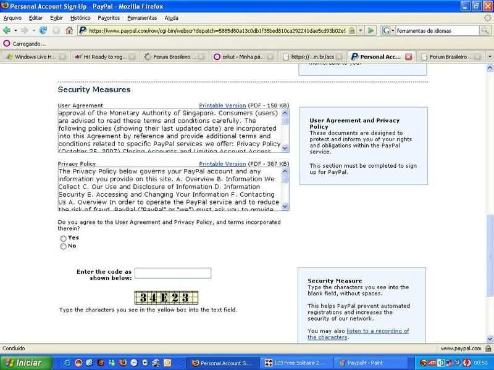This screenshot has height=370, width=494.
Task: Close the Personal Account tab with red X
Action: point(409,57)
